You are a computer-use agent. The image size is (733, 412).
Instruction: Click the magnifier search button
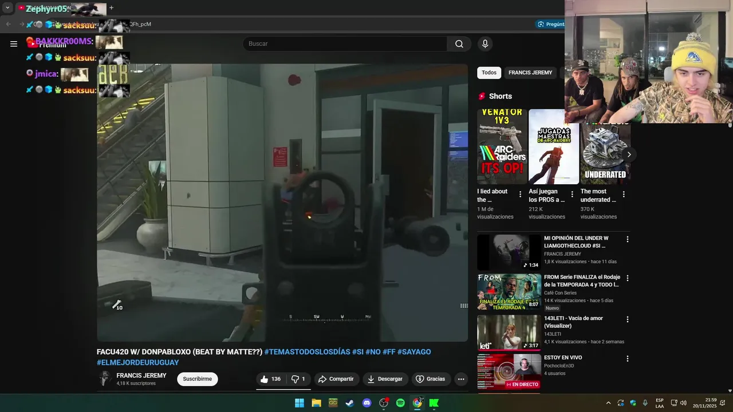pyautogui.click(x=459, y=44)
